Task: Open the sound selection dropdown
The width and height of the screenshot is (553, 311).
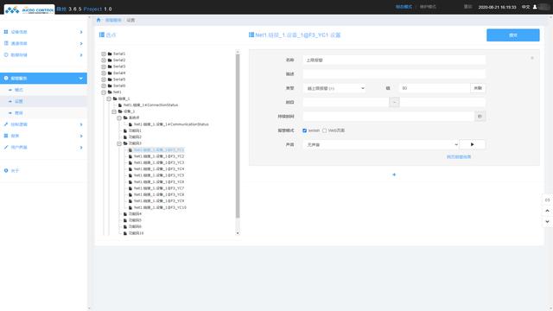Action: pyautogui.click(x=381, y=144)
